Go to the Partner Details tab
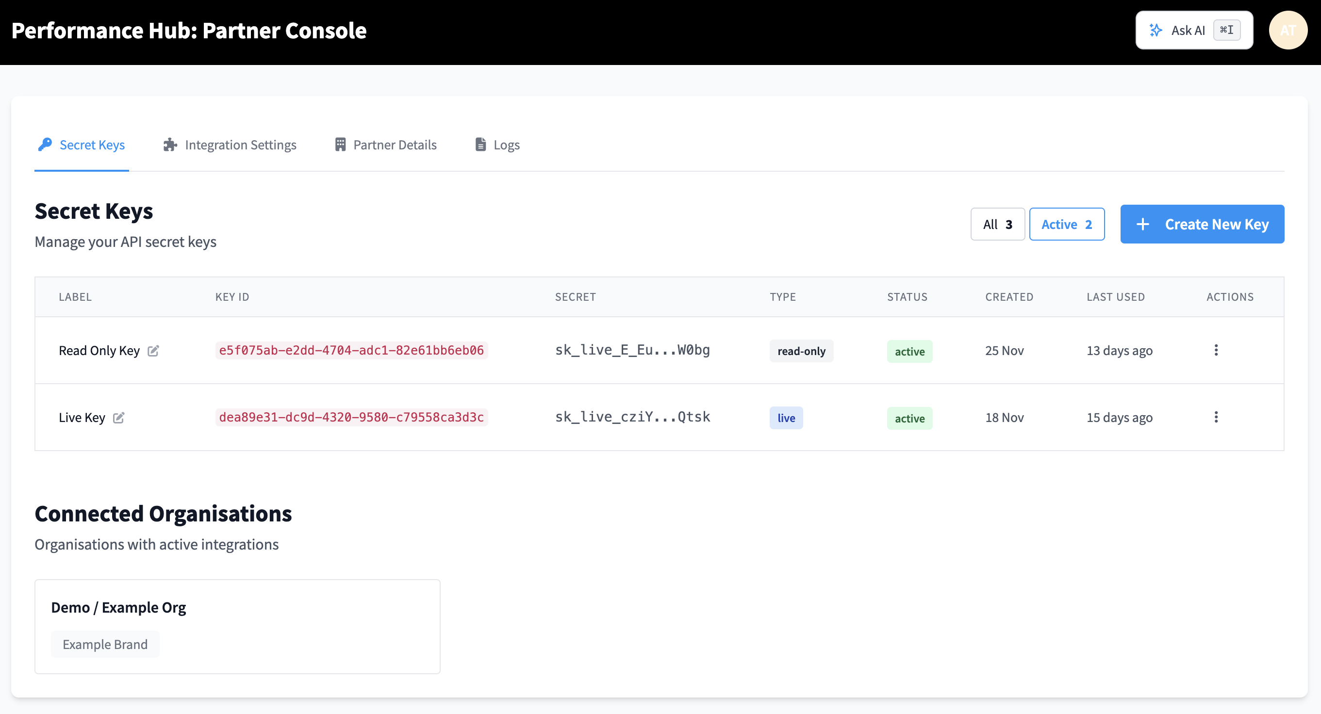The image size is (1321, 714). pos(386,145)
